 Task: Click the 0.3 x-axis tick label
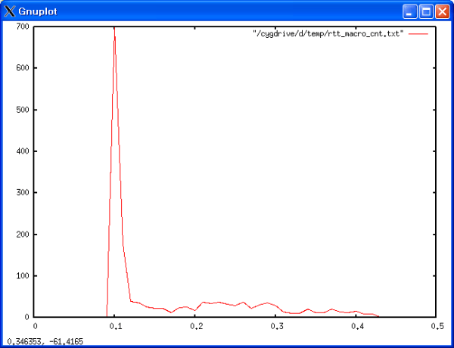point(276,326)
